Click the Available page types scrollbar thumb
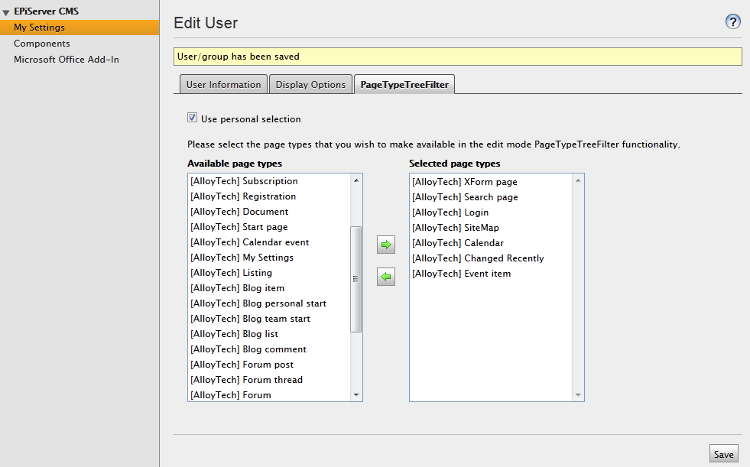Viewport: 750px width, 467px height. coord(356,279)
